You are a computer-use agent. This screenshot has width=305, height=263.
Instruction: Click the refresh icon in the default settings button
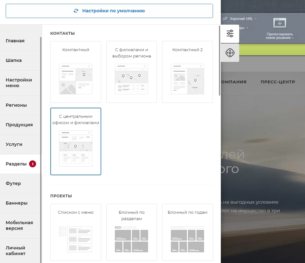click(76, 11)
